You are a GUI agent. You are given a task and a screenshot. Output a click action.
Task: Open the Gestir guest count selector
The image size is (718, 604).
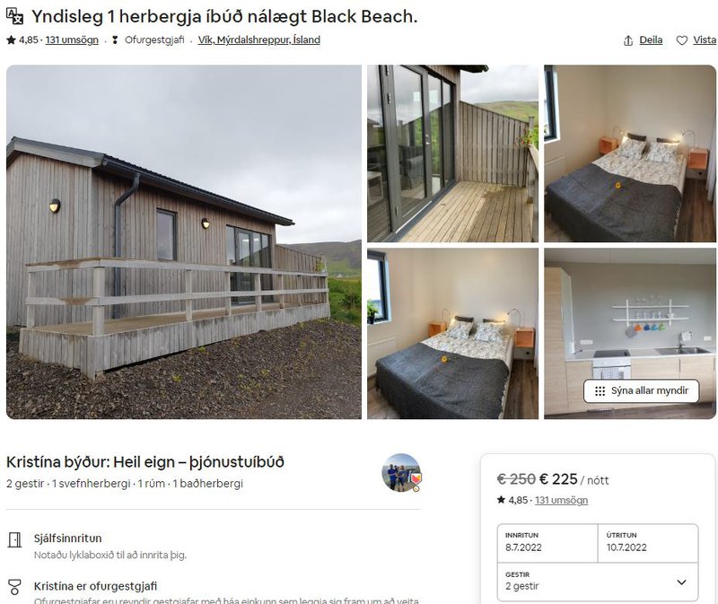pos(598,582)
